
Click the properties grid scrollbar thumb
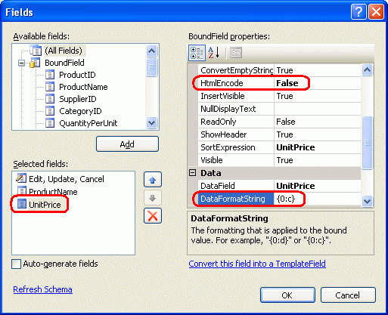(367, 143)
